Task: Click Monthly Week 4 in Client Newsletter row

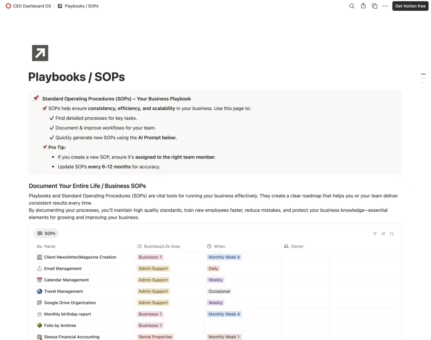Action: [x=224, y=257]
